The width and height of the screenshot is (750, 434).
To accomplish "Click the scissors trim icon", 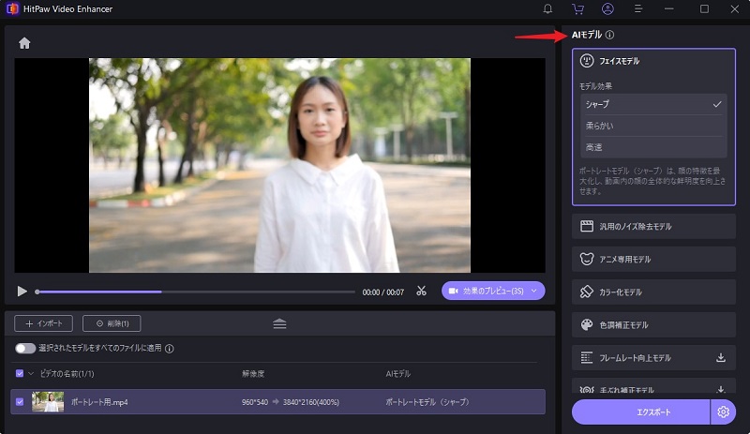I will (x=422, y=292).
